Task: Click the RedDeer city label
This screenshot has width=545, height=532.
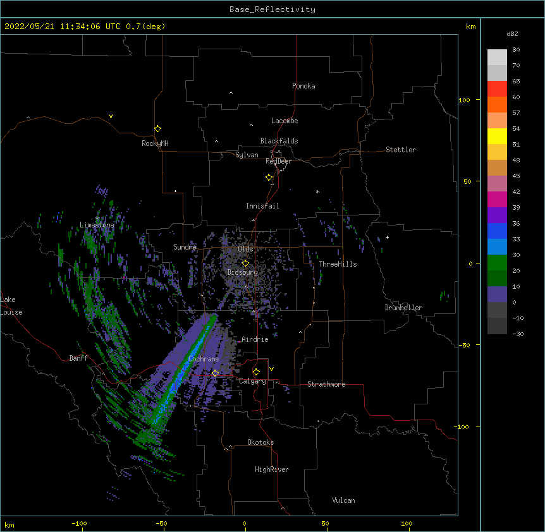Action: (278, 161)
